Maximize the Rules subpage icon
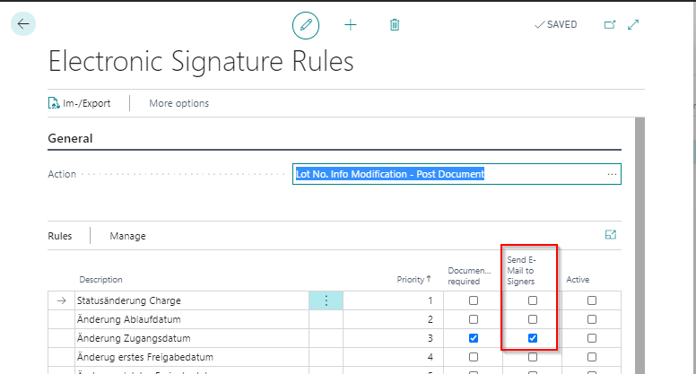Image resolution: width=696 pixels, height=374 pixels. pyautogui.click(x=611, y=235)
